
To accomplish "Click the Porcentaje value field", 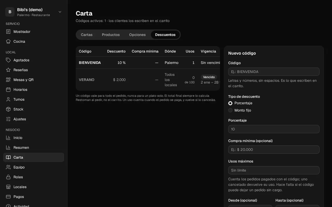I will (x=274, y=129).
